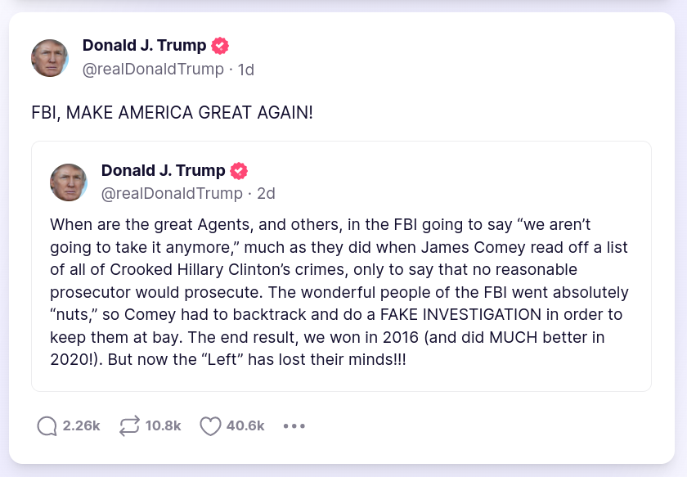Click the 10.8k reposts count

click(x=163, y=426)
